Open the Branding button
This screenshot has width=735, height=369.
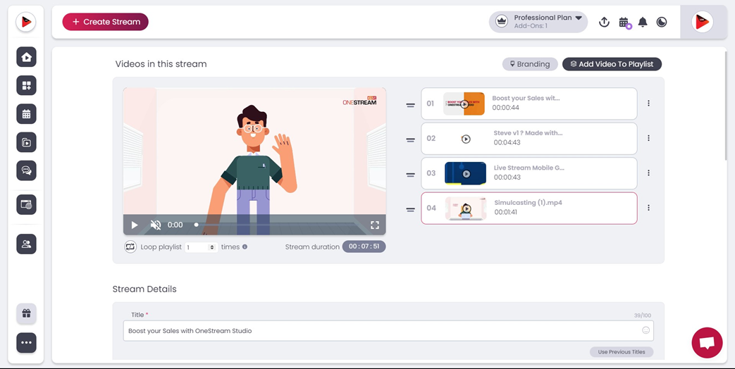530,64
